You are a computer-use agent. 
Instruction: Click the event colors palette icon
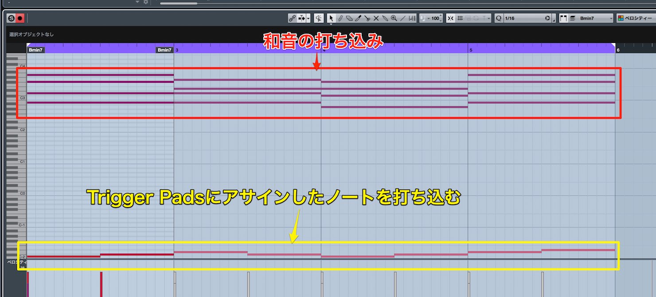(x=621, y=18)
